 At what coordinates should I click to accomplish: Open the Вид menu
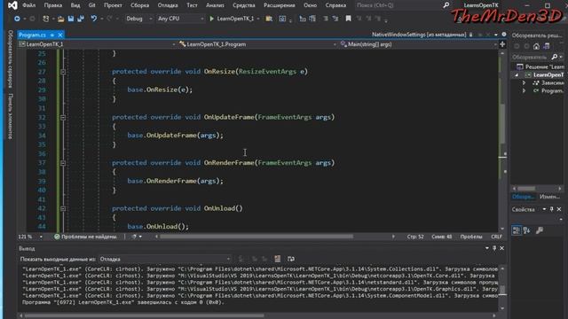coord(75,5)
